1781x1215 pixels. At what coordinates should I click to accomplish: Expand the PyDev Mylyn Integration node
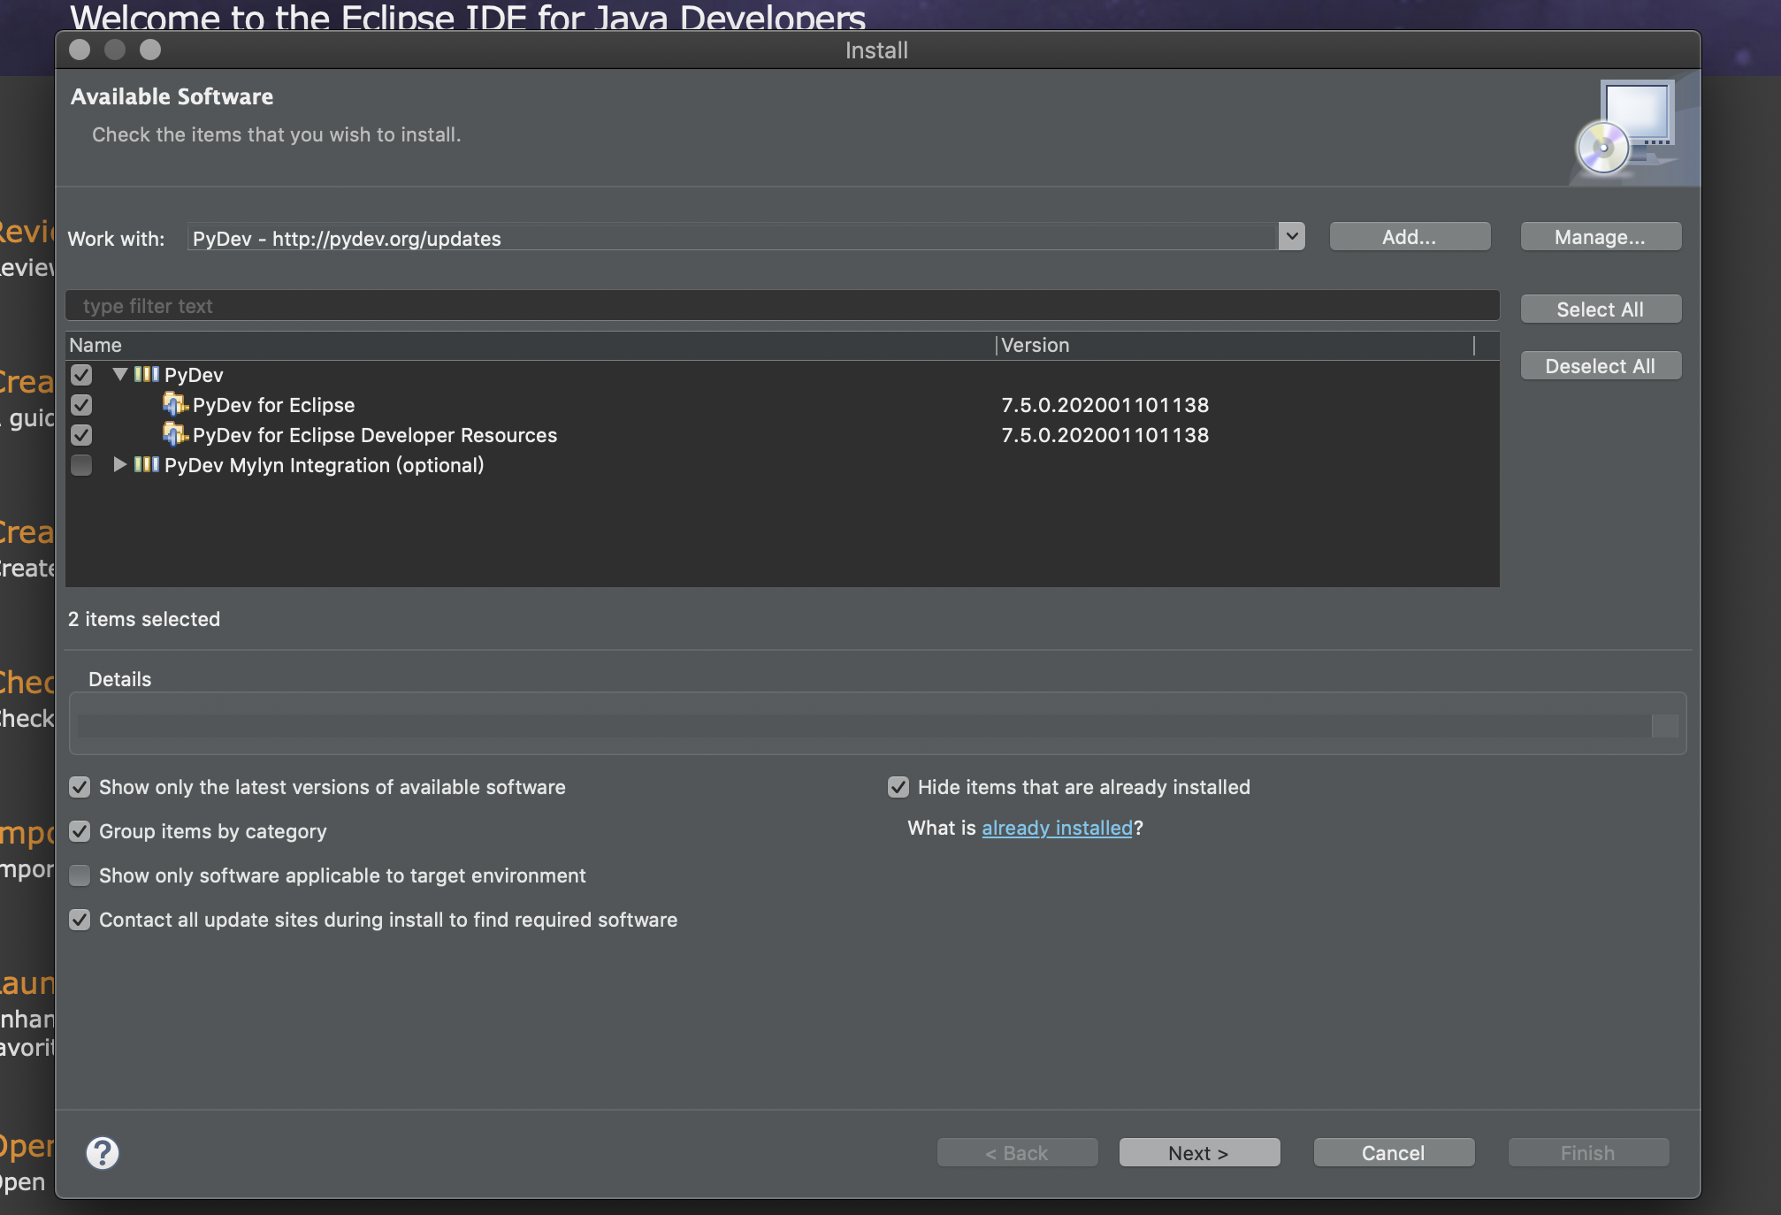pos(120,464)
